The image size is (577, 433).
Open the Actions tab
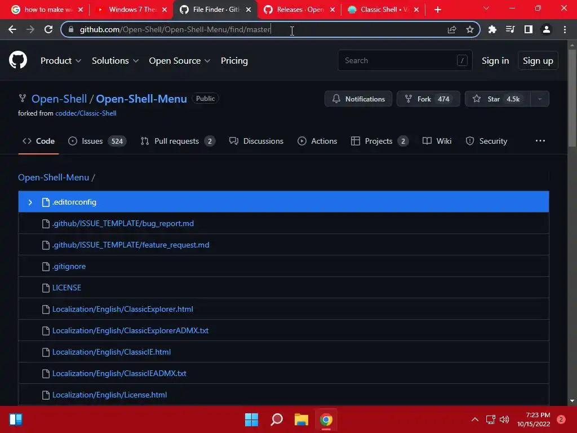(x=317, y=141)
